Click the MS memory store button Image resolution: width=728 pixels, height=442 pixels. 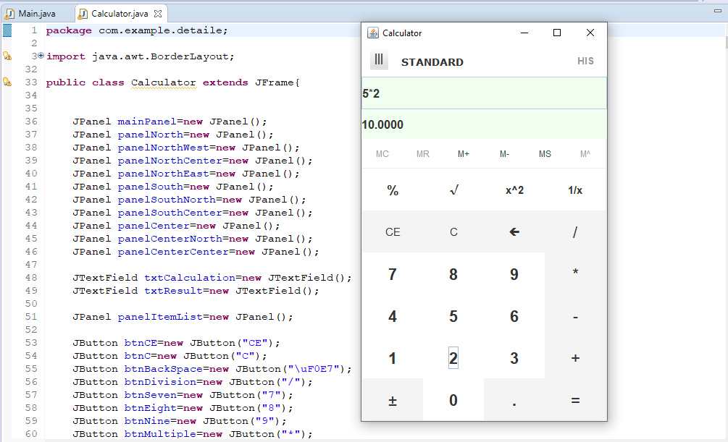(x=545, y=154)
